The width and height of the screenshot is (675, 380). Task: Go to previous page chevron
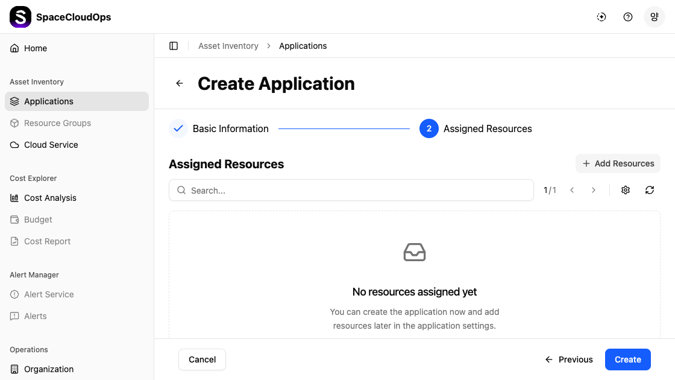572,190
